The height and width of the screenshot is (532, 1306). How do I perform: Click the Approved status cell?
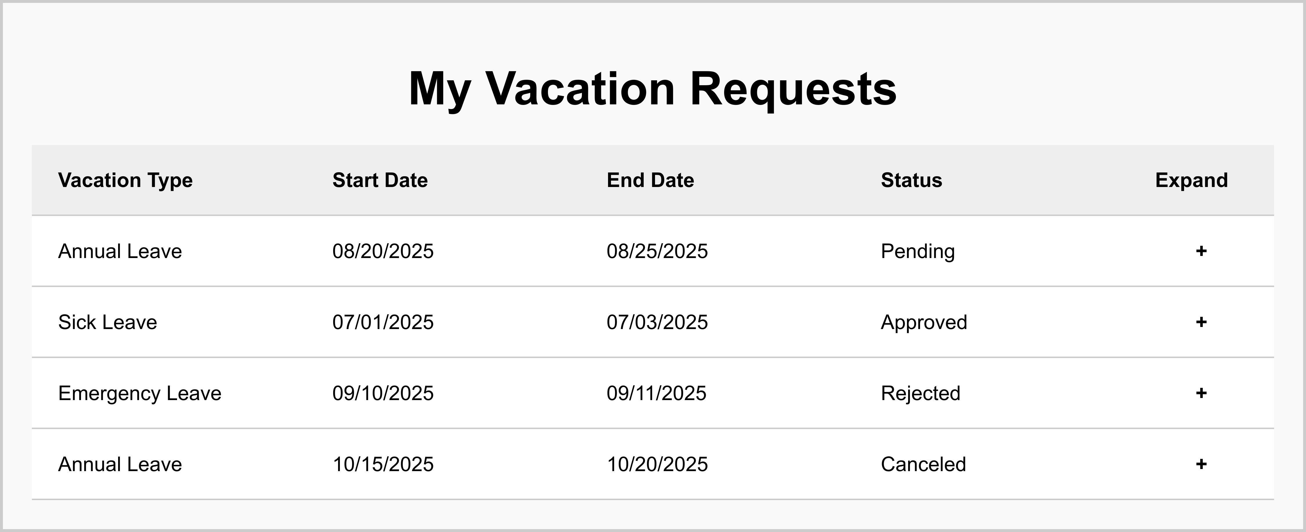coord(924,322)
